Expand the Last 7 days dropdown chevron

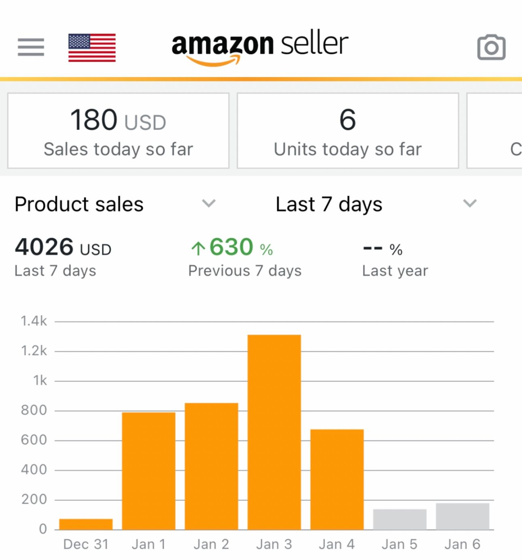pos(470,203)
